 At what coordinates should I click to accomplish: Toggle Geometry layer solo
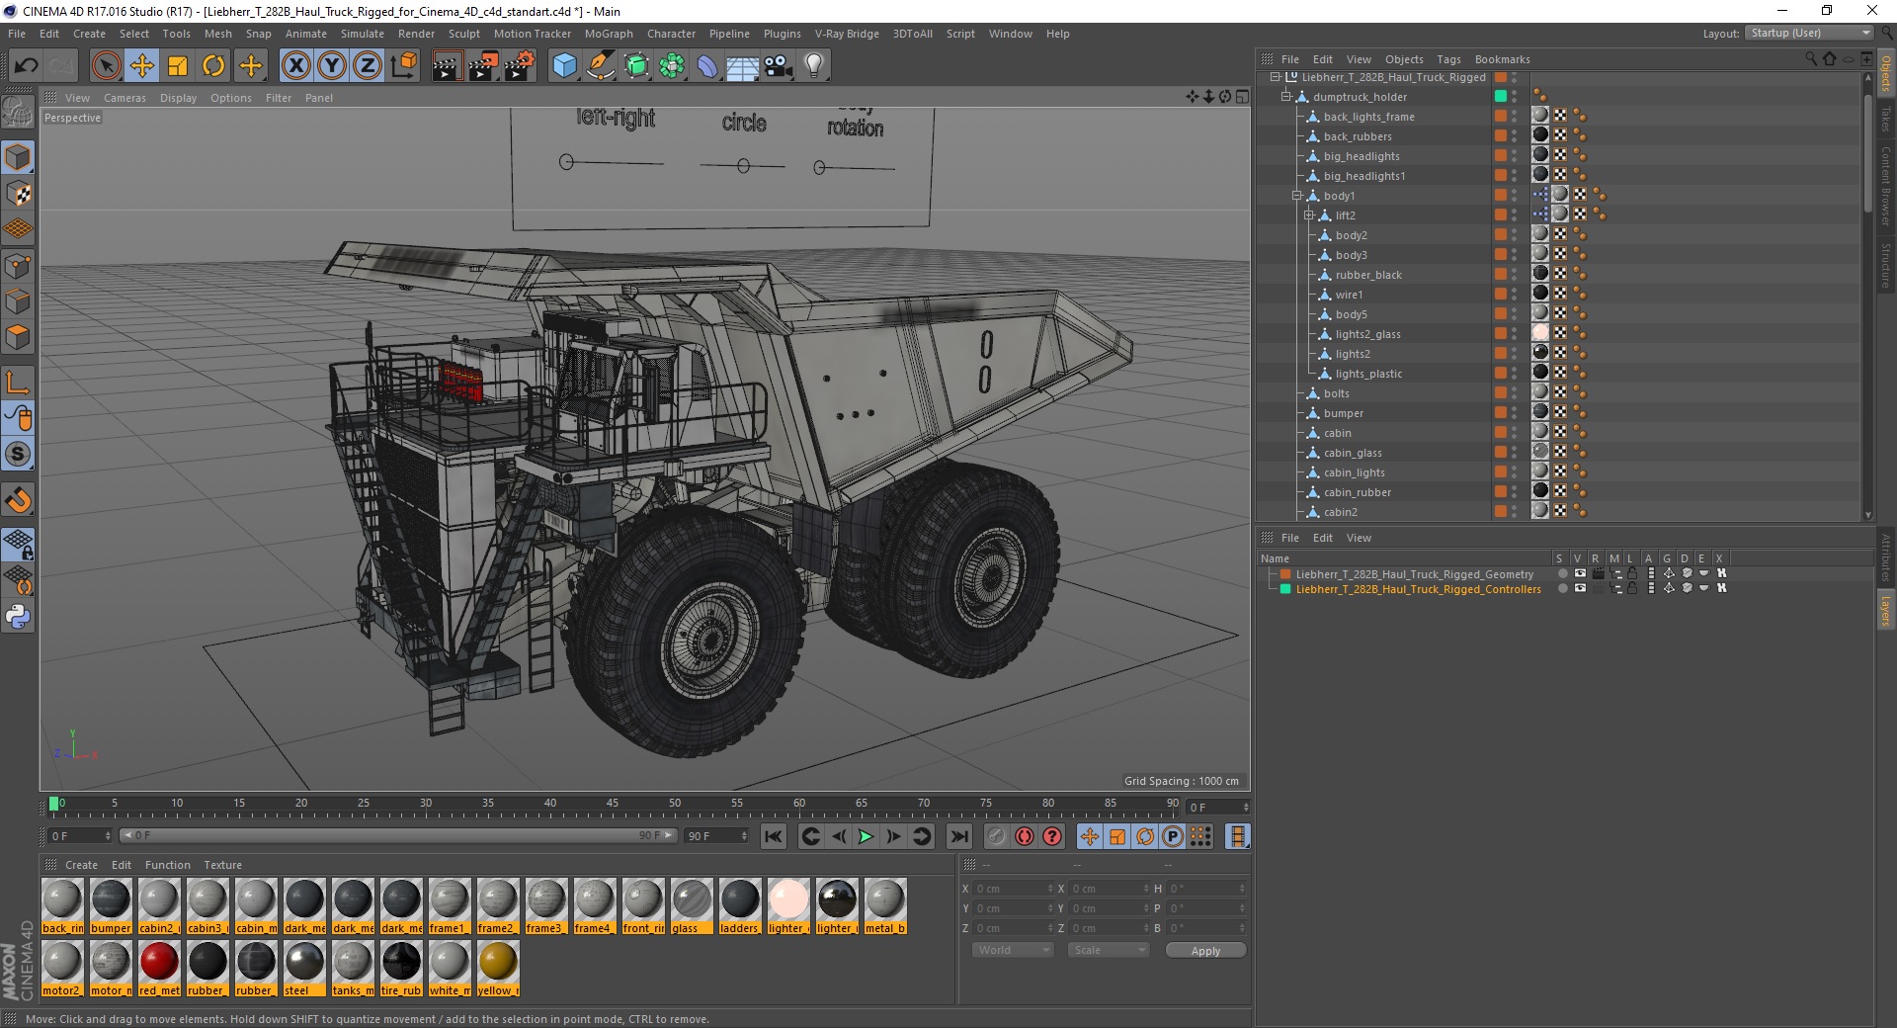pos(1562,573)
